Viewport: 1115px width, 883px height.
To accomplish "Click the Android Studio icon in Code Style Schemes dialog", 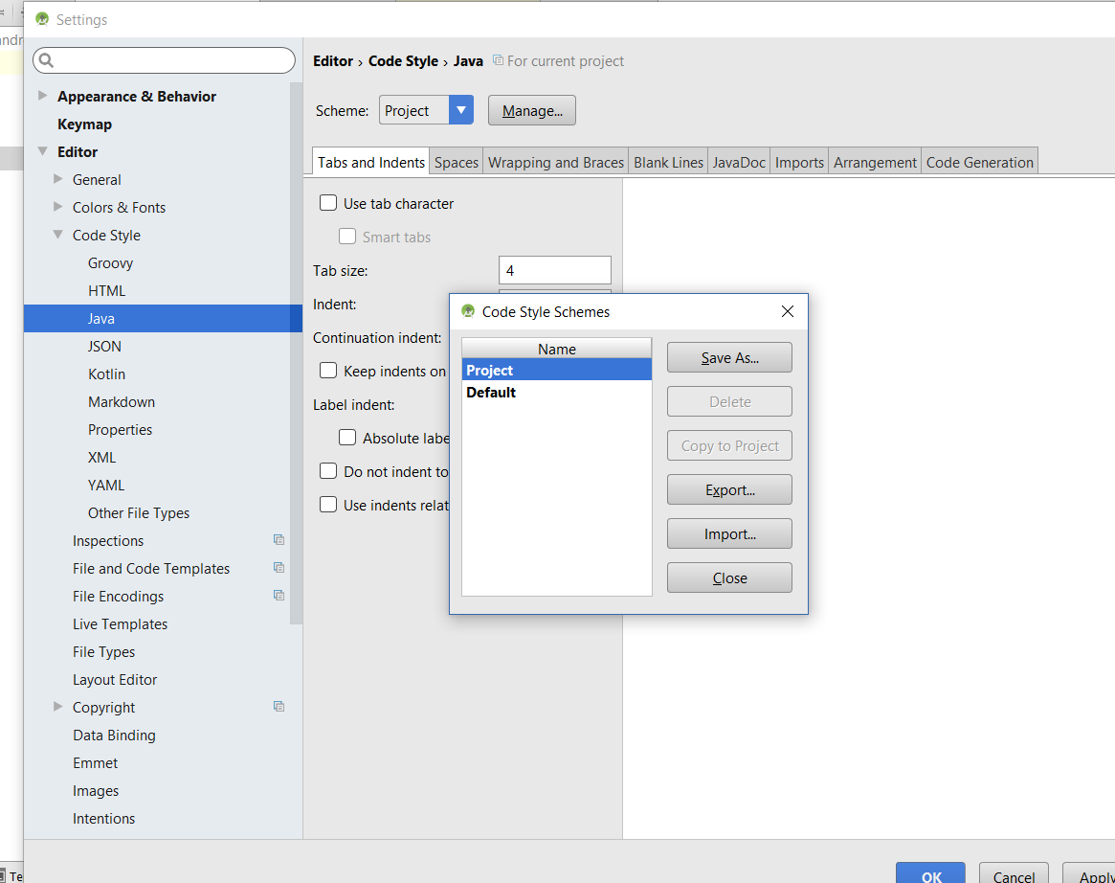I will tap(468, 311).
